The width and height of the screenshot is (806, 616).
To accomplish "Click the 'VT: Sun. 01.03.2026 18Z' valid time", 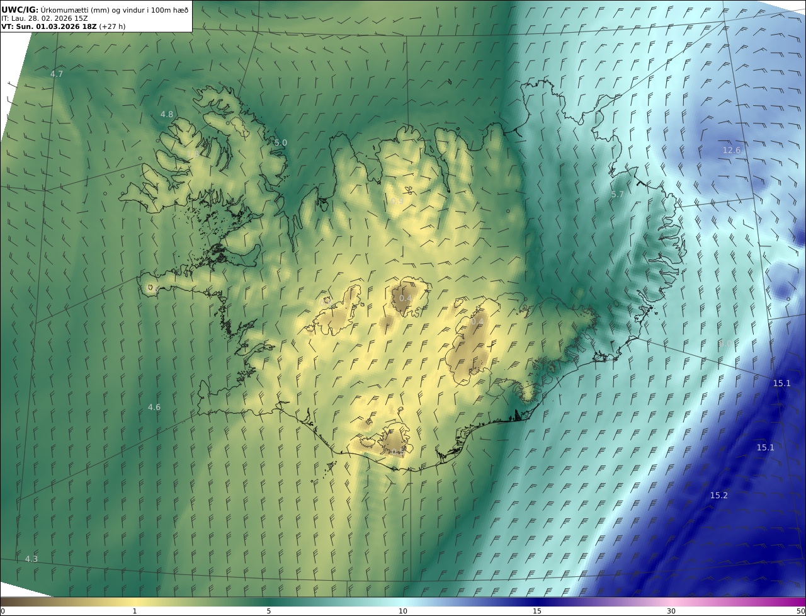I will coord(48,26).
